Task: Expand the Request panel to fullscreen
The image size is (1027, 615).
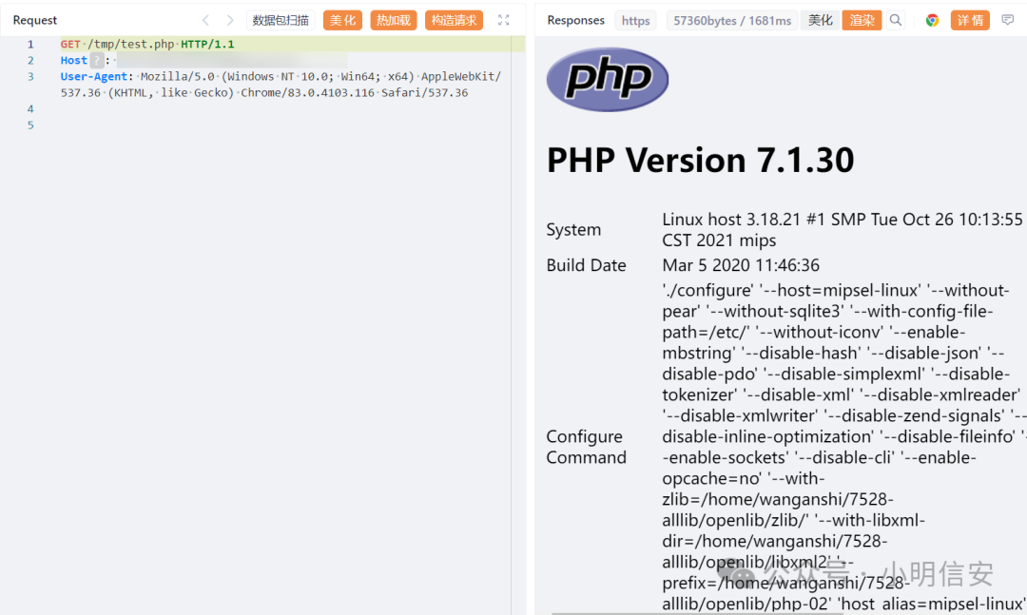Action: click(x=503, y=20)
